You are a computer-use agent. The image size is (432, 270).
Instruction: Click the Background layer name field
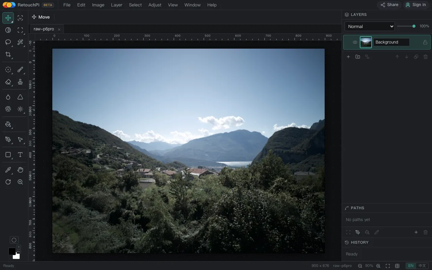tap(391, 42)
